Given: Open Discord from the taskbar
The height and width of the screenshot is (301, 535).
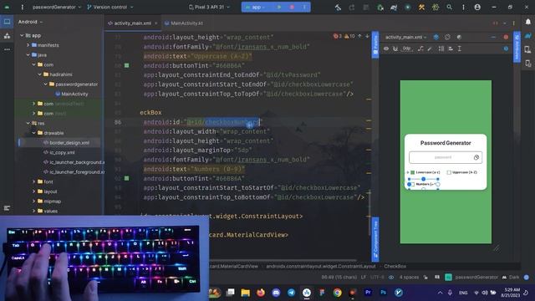Looking at the screenshot, I should (x=276, y=293).
